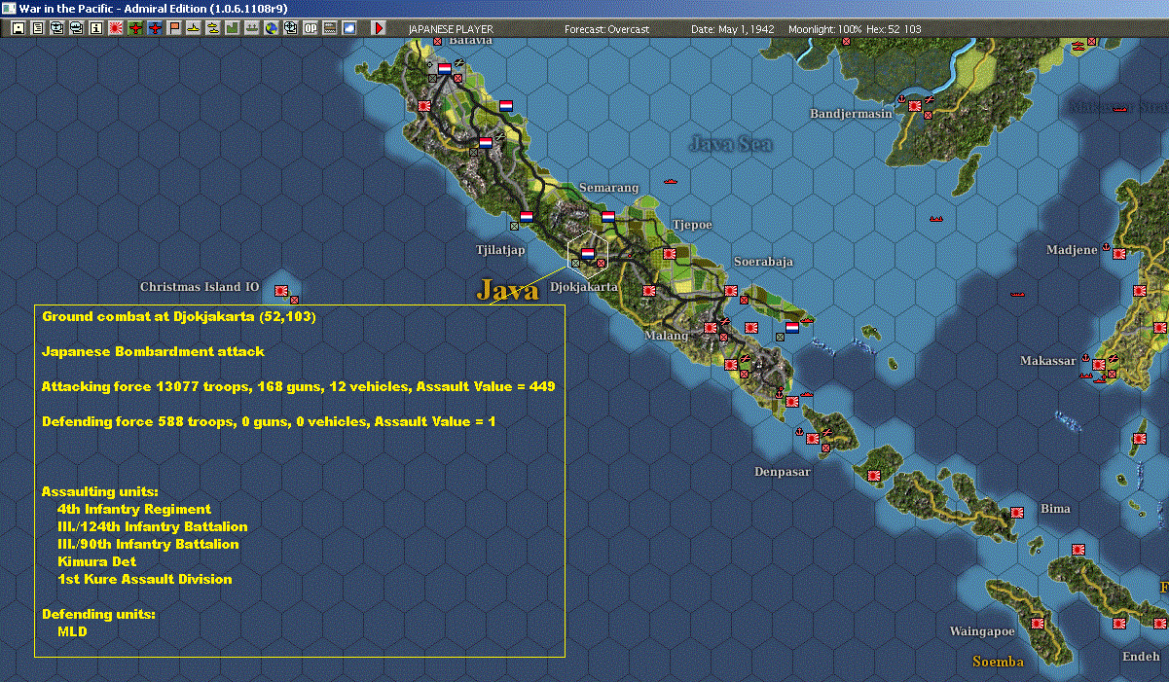The height and width of the screenshot is (682, 1169).
Task: Click the info 'i' toolbar icon
Action: coord(95,28)
